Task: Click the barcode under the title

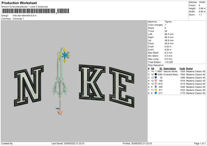Action: [x=36, y=11]
